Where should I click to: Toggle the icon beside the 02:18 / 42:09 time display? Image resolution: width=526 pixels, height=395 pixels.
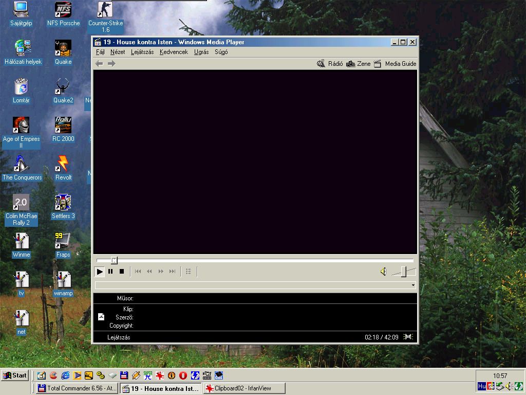click(408, 336)
